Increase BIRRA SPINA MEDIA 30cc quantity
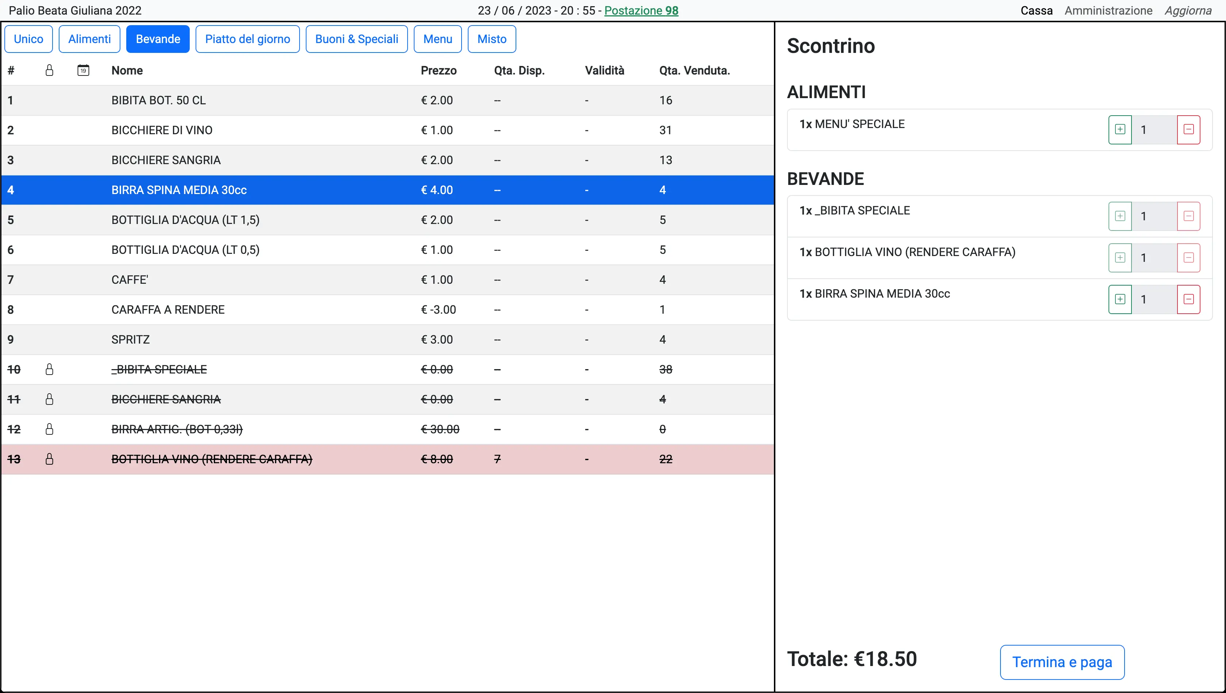The width and height of the screenshot is (1226, 693). click(x=1119, y=299)
